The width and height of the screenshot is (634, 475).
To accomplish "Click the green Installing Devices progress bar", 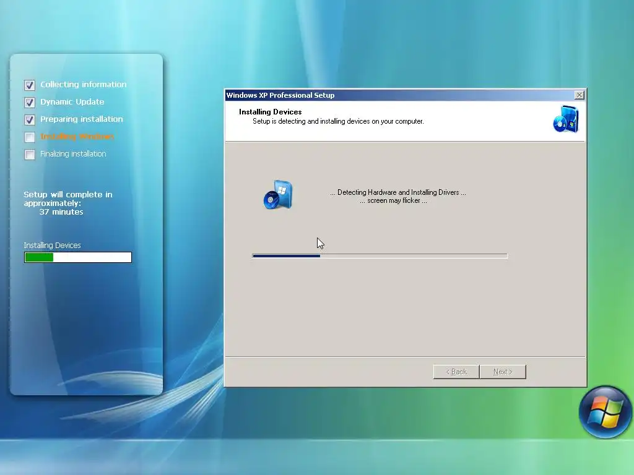I will (x=78, y=257).
